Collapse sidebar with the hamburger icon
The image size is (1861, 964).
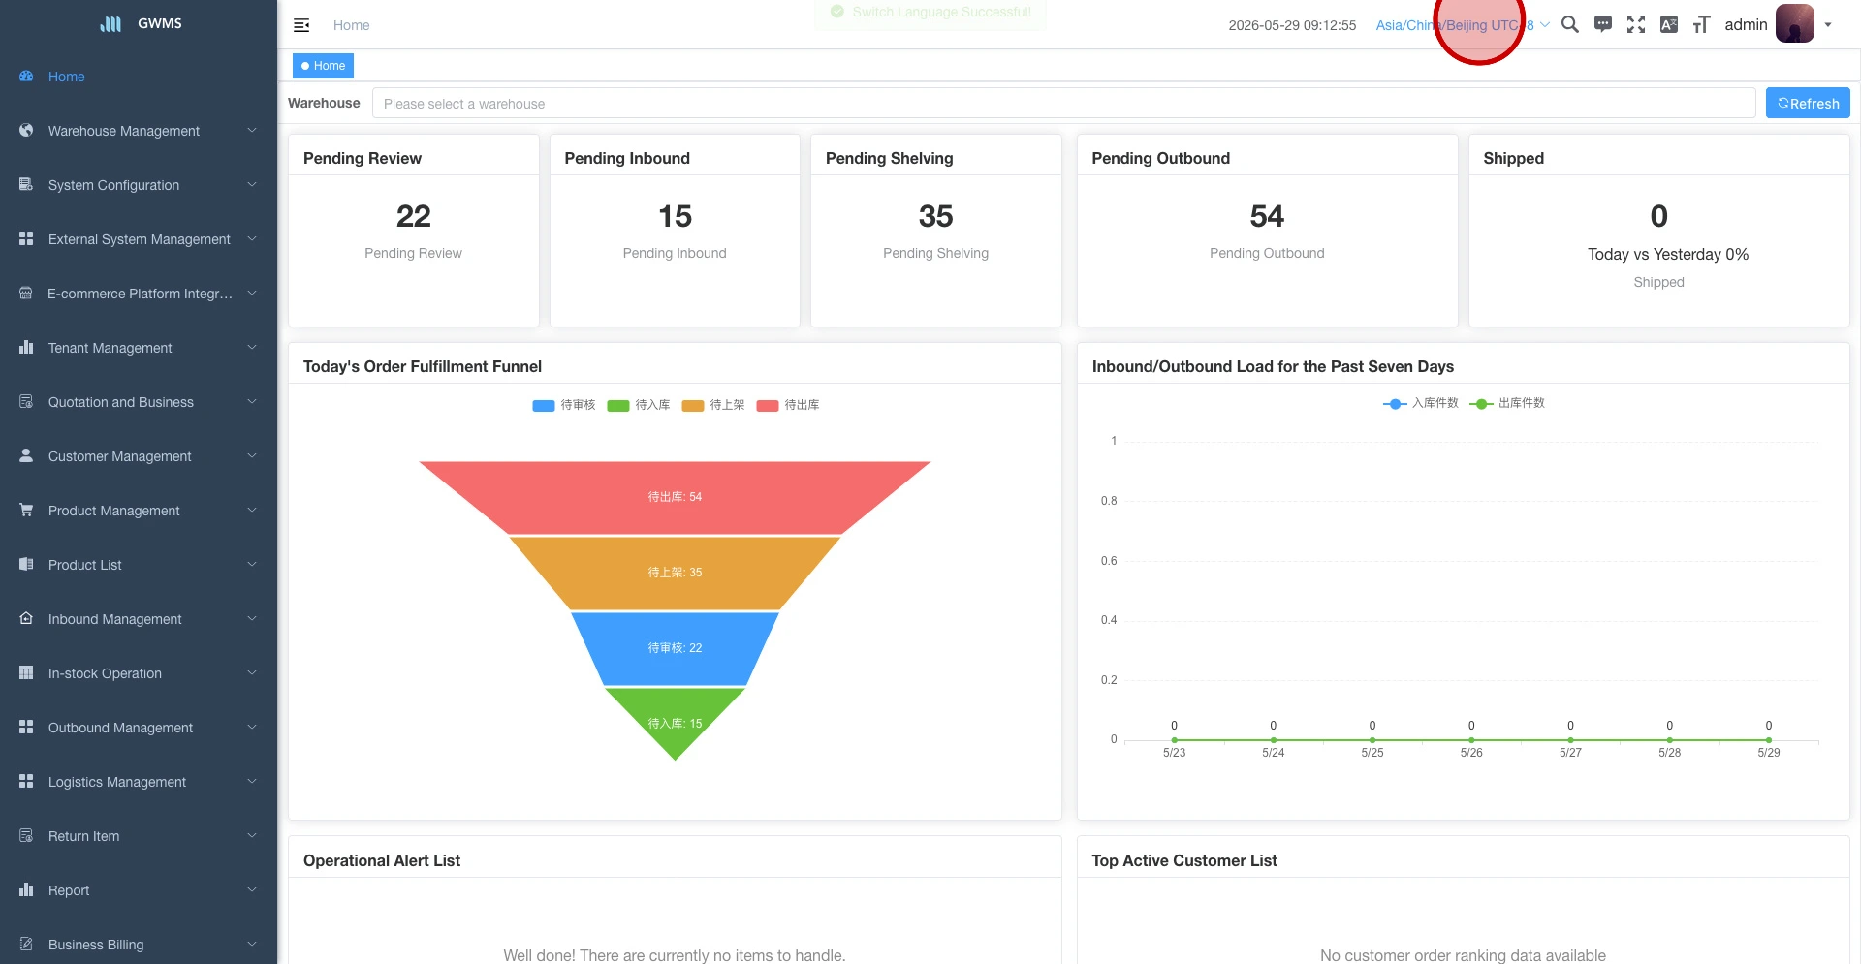tap(301, 25)
